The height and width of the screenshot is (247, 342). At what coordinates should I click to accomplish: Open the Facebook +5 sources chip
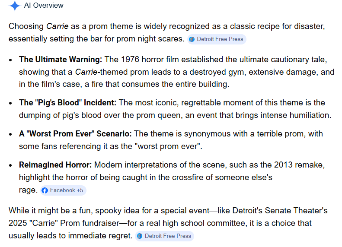pyautogui.click(x=63, y=190)
